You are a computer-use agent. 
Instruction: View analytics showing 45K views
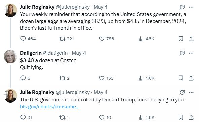pyautogui.click(x=146, y=39)
